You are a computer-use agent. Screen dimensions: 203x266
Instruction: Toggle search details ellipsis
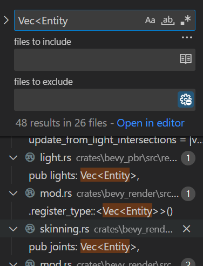click(x=187, y=37)
